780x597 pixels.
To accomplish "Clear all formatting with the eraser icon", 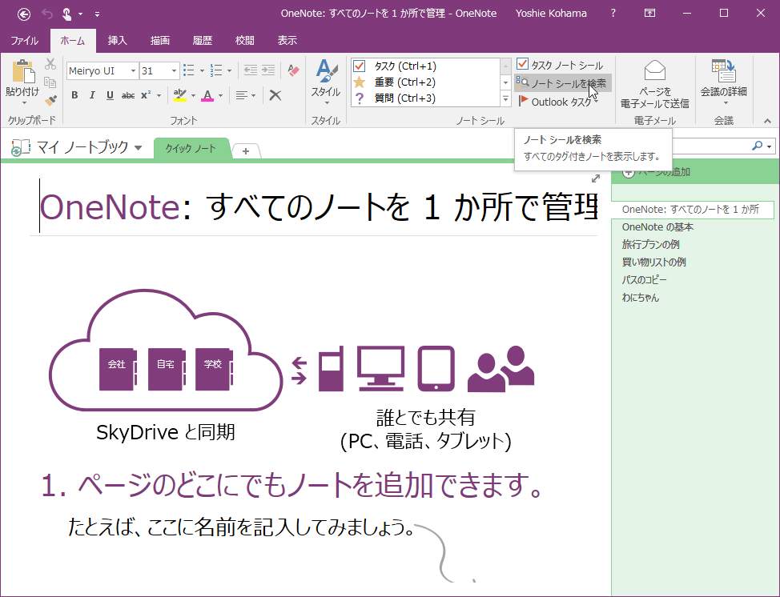I will tap(292, 70).
